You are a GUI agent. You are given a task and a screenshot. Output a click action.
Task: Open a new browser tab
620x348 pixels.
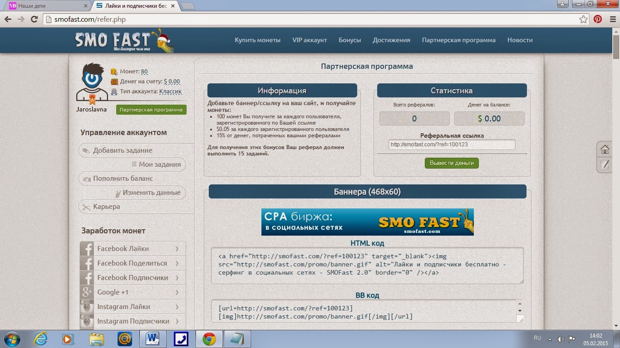pos(188,6)
